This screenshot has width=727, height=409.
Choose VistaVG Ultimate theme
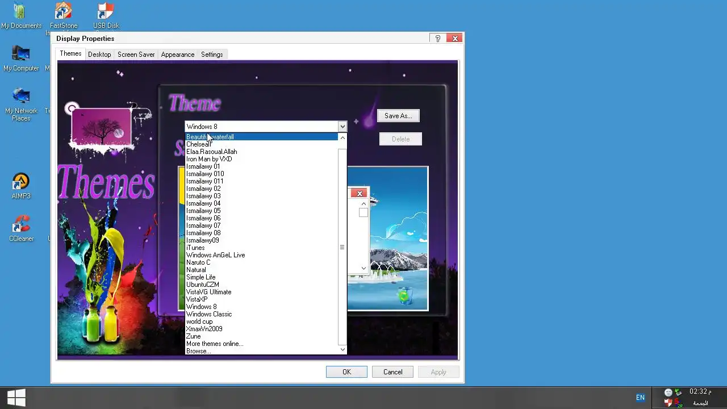[262, 292]
